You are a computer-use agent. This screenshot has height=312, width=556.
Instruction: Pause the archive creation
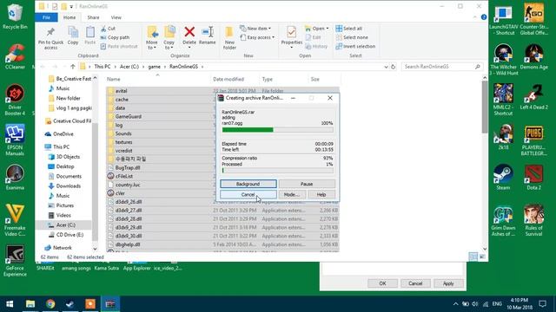[x=307, y=184]
